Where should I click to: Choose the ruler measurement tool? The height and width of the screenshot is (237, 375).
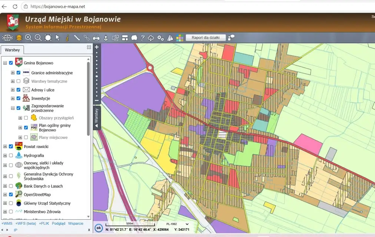click(77, 38)
